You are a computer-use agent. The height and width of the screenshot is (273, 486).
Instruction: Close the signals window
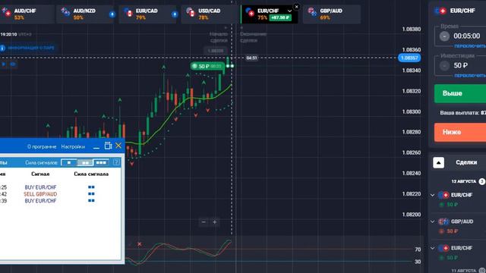118,146
